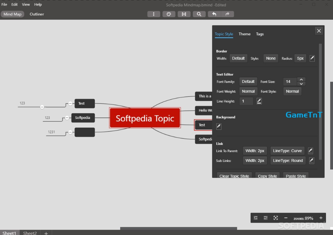The image size is (333, 235).
Task: Select the This is a... topic node
Action: pos(203,96)
